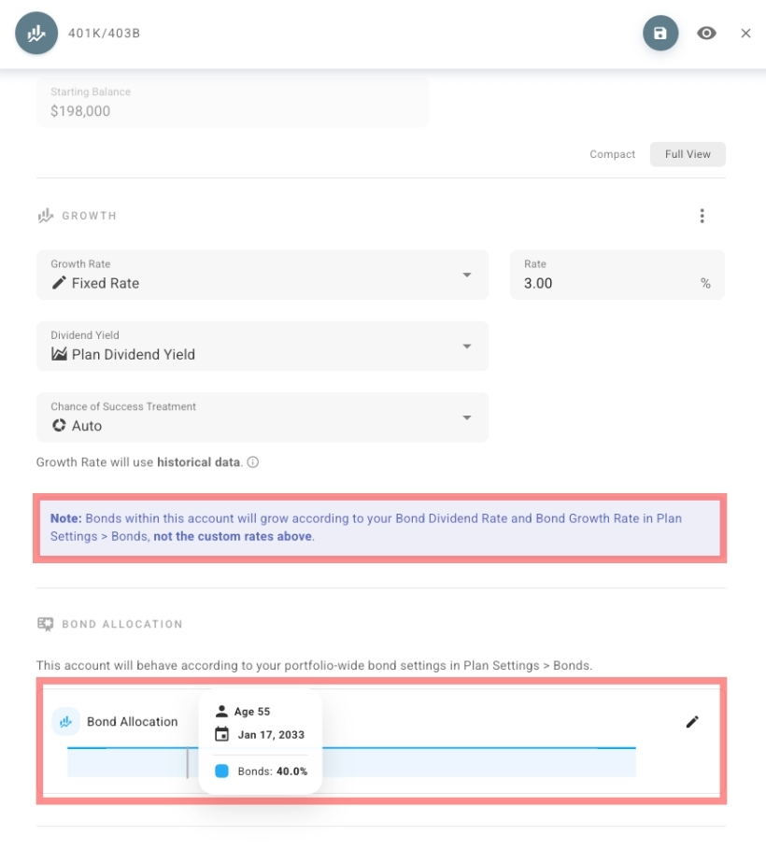Image resolution: width=766 pixels, height=849 pixels.
Task: Click the save disk icon
Action: click(x=660, y=34)
